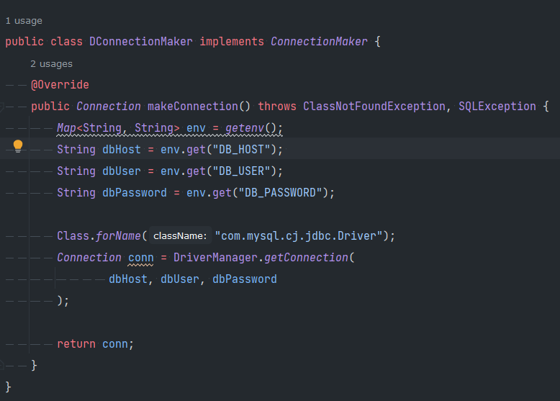Click the underlined conn variable declaration
This screenshot has height=401, width=560.
[140, 258]
